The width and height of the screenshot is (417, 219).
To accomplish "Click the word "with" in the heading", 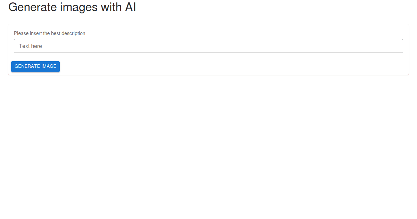I will 112,7.
